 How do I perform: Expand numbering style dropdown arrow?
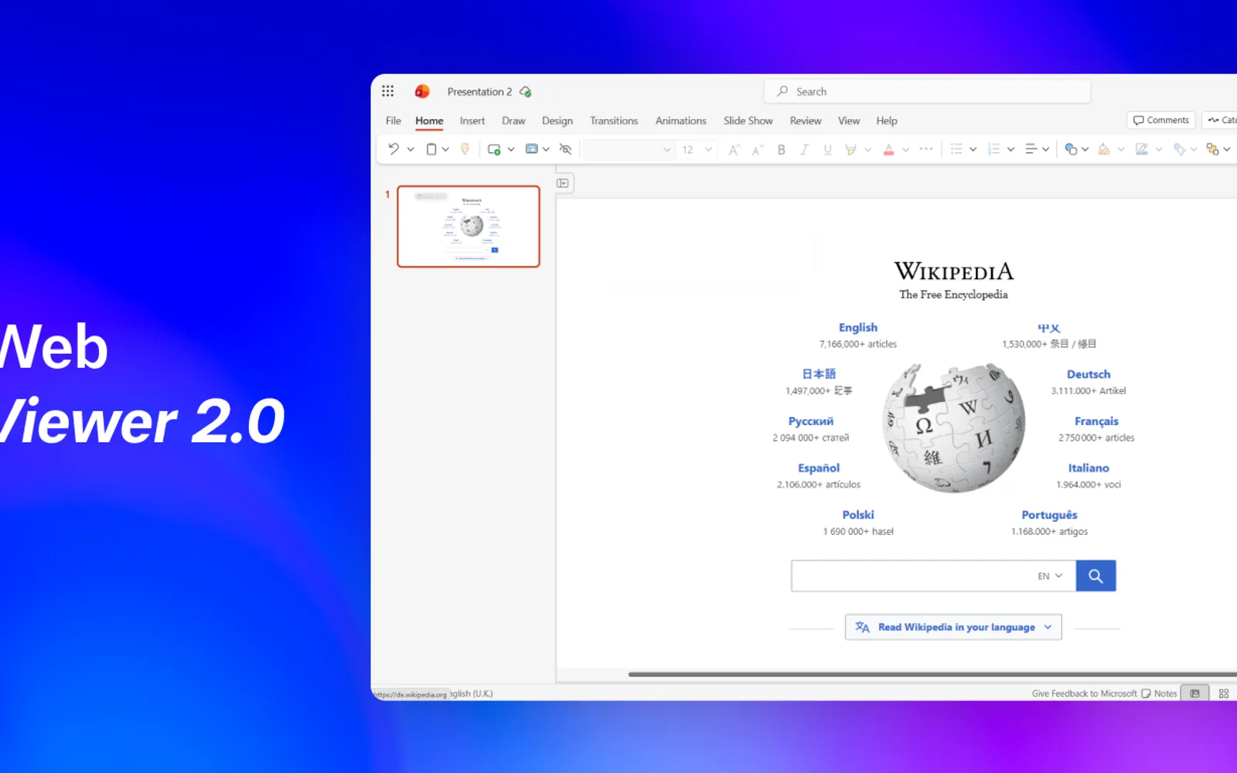pyautogui.click(x=1010, y=149)
